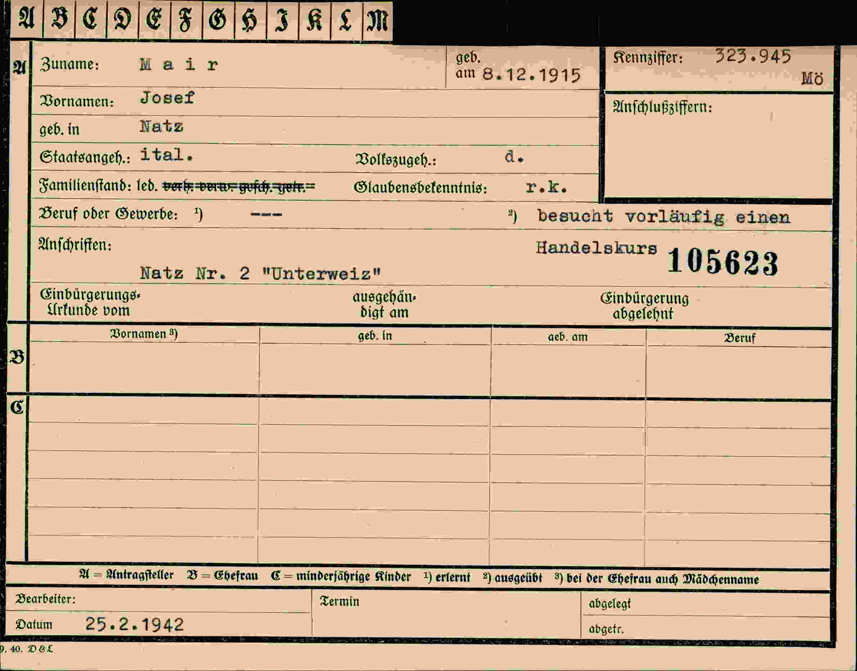Click the 'geb. in' column header

[x=375, y=336]
